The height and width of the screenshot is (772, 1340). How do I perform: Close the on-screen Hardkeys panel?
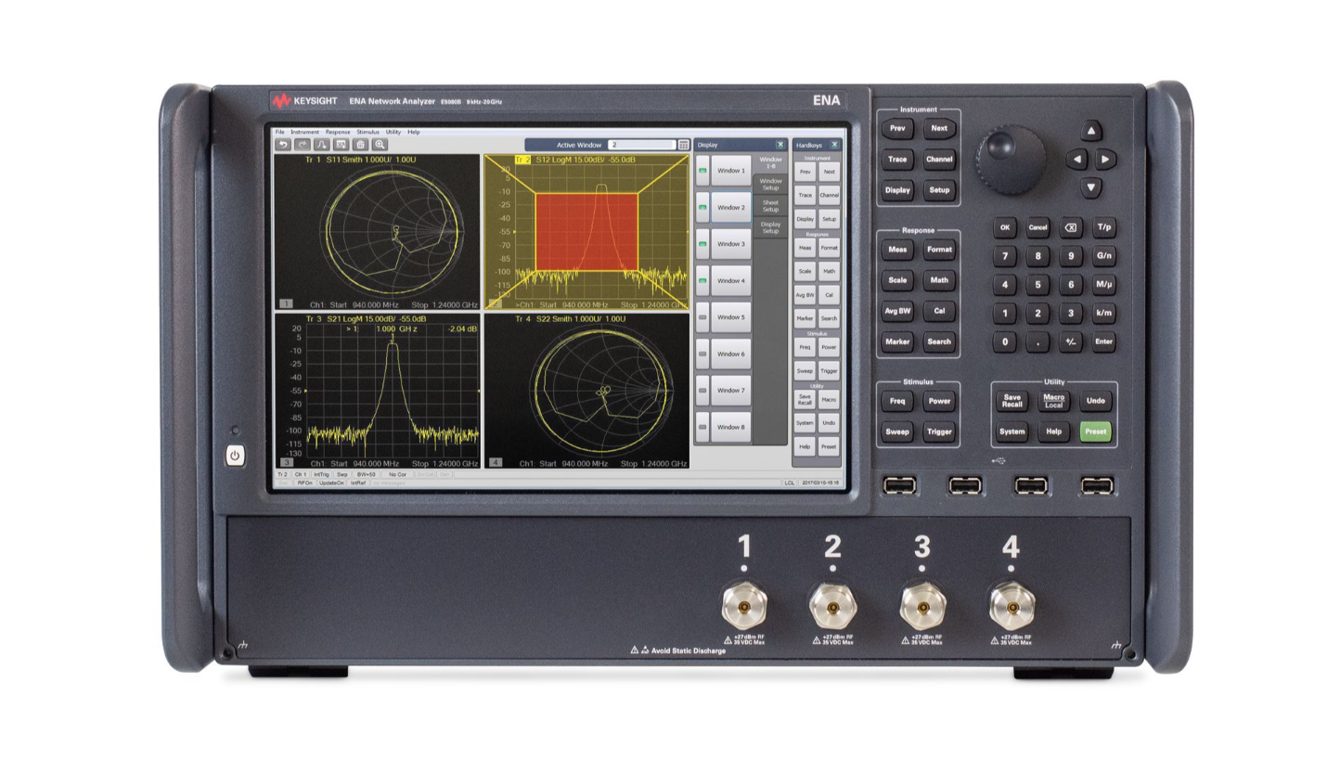834,145
